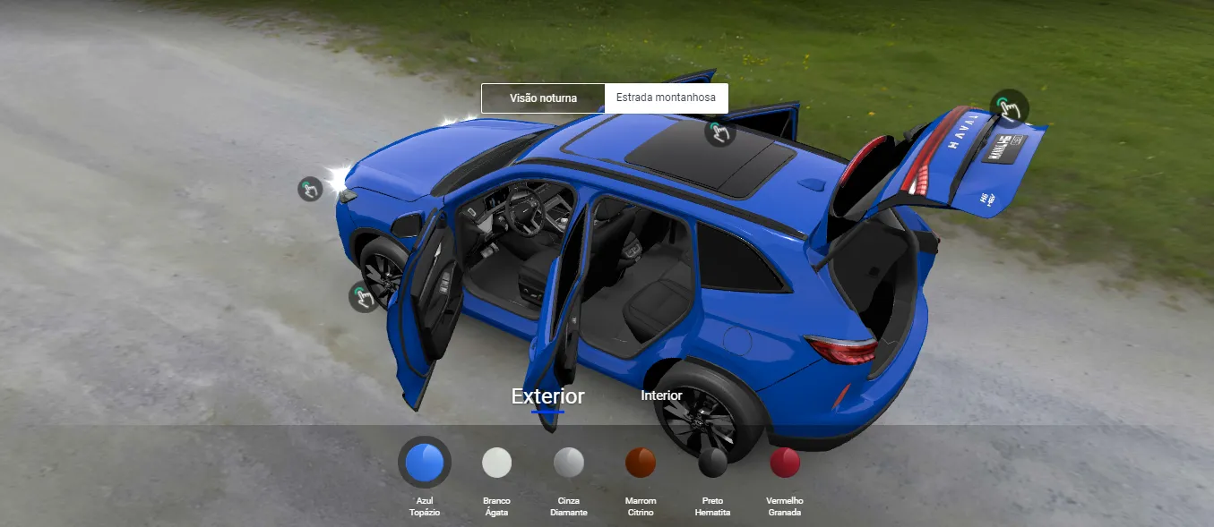Image resolution: width=1214 pixels, height=527 pixels.
Task: Click the "Branco Ágata" text label
Action: click(496, 506)
